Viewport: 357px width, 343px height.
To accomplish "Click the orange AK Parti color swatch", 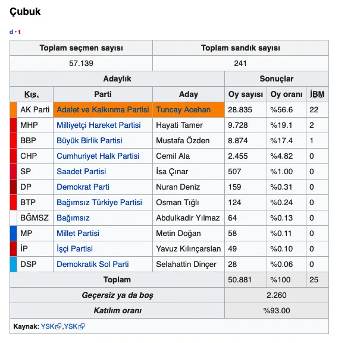I will point(14,109).
